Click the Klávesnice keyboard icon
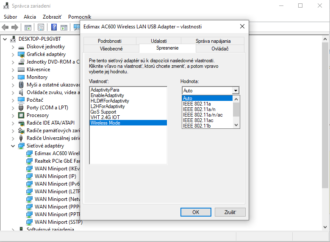This screenshot has width=330, height=242. pos(21,70)
